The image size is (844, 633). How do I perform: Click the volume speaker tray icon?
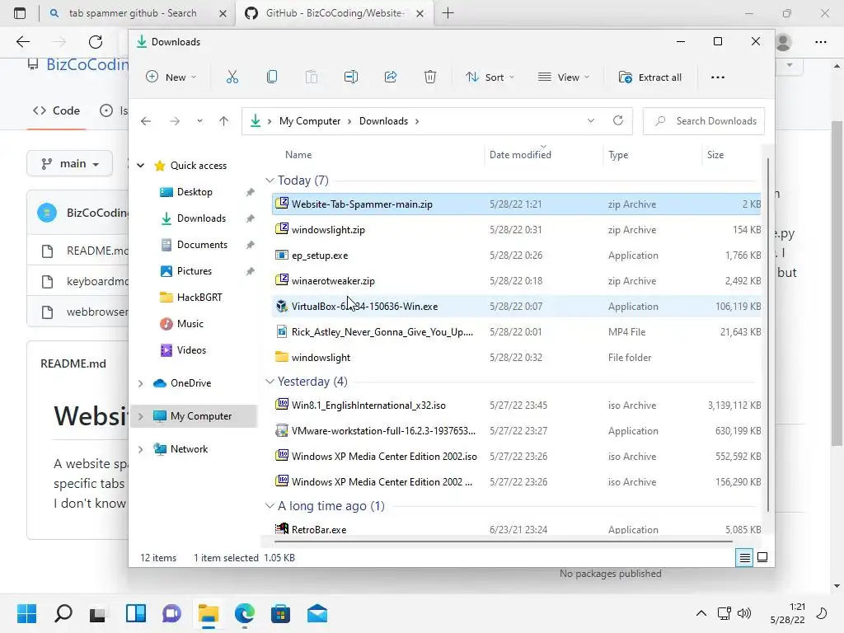coord(744,613)
